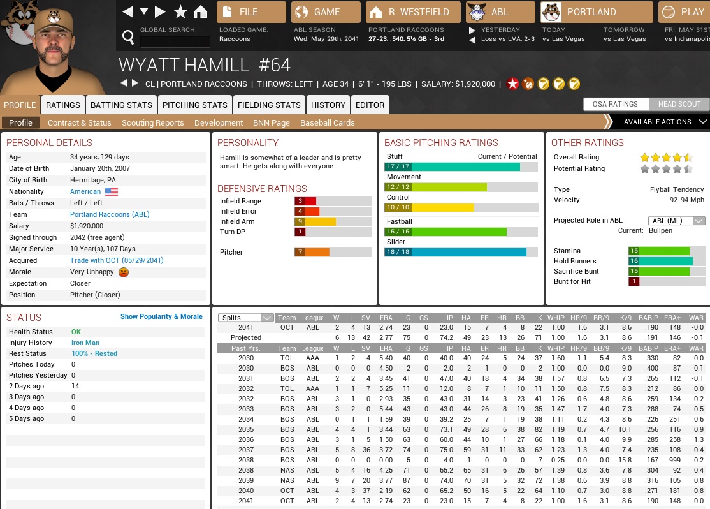The height and width of the screenshot is (509, 710).
Task: Jump to the next day's schedule arrow
Action: pyautogui.click(x=472, y=30)
